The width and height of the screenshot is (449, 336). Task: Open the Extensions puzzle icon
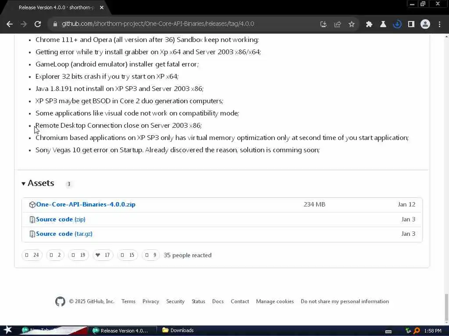point(369,24)
